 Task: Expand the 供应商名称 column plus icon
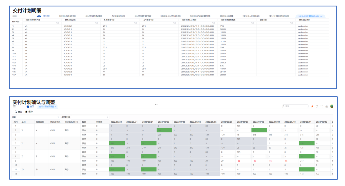77,122
